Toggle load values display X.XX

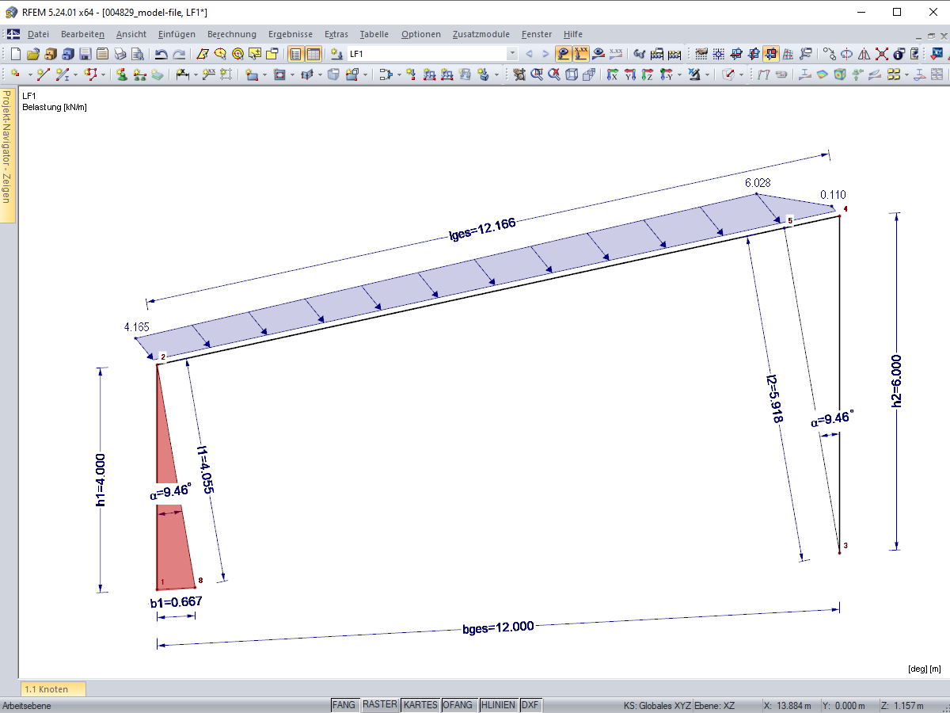[x=581, y=54]
